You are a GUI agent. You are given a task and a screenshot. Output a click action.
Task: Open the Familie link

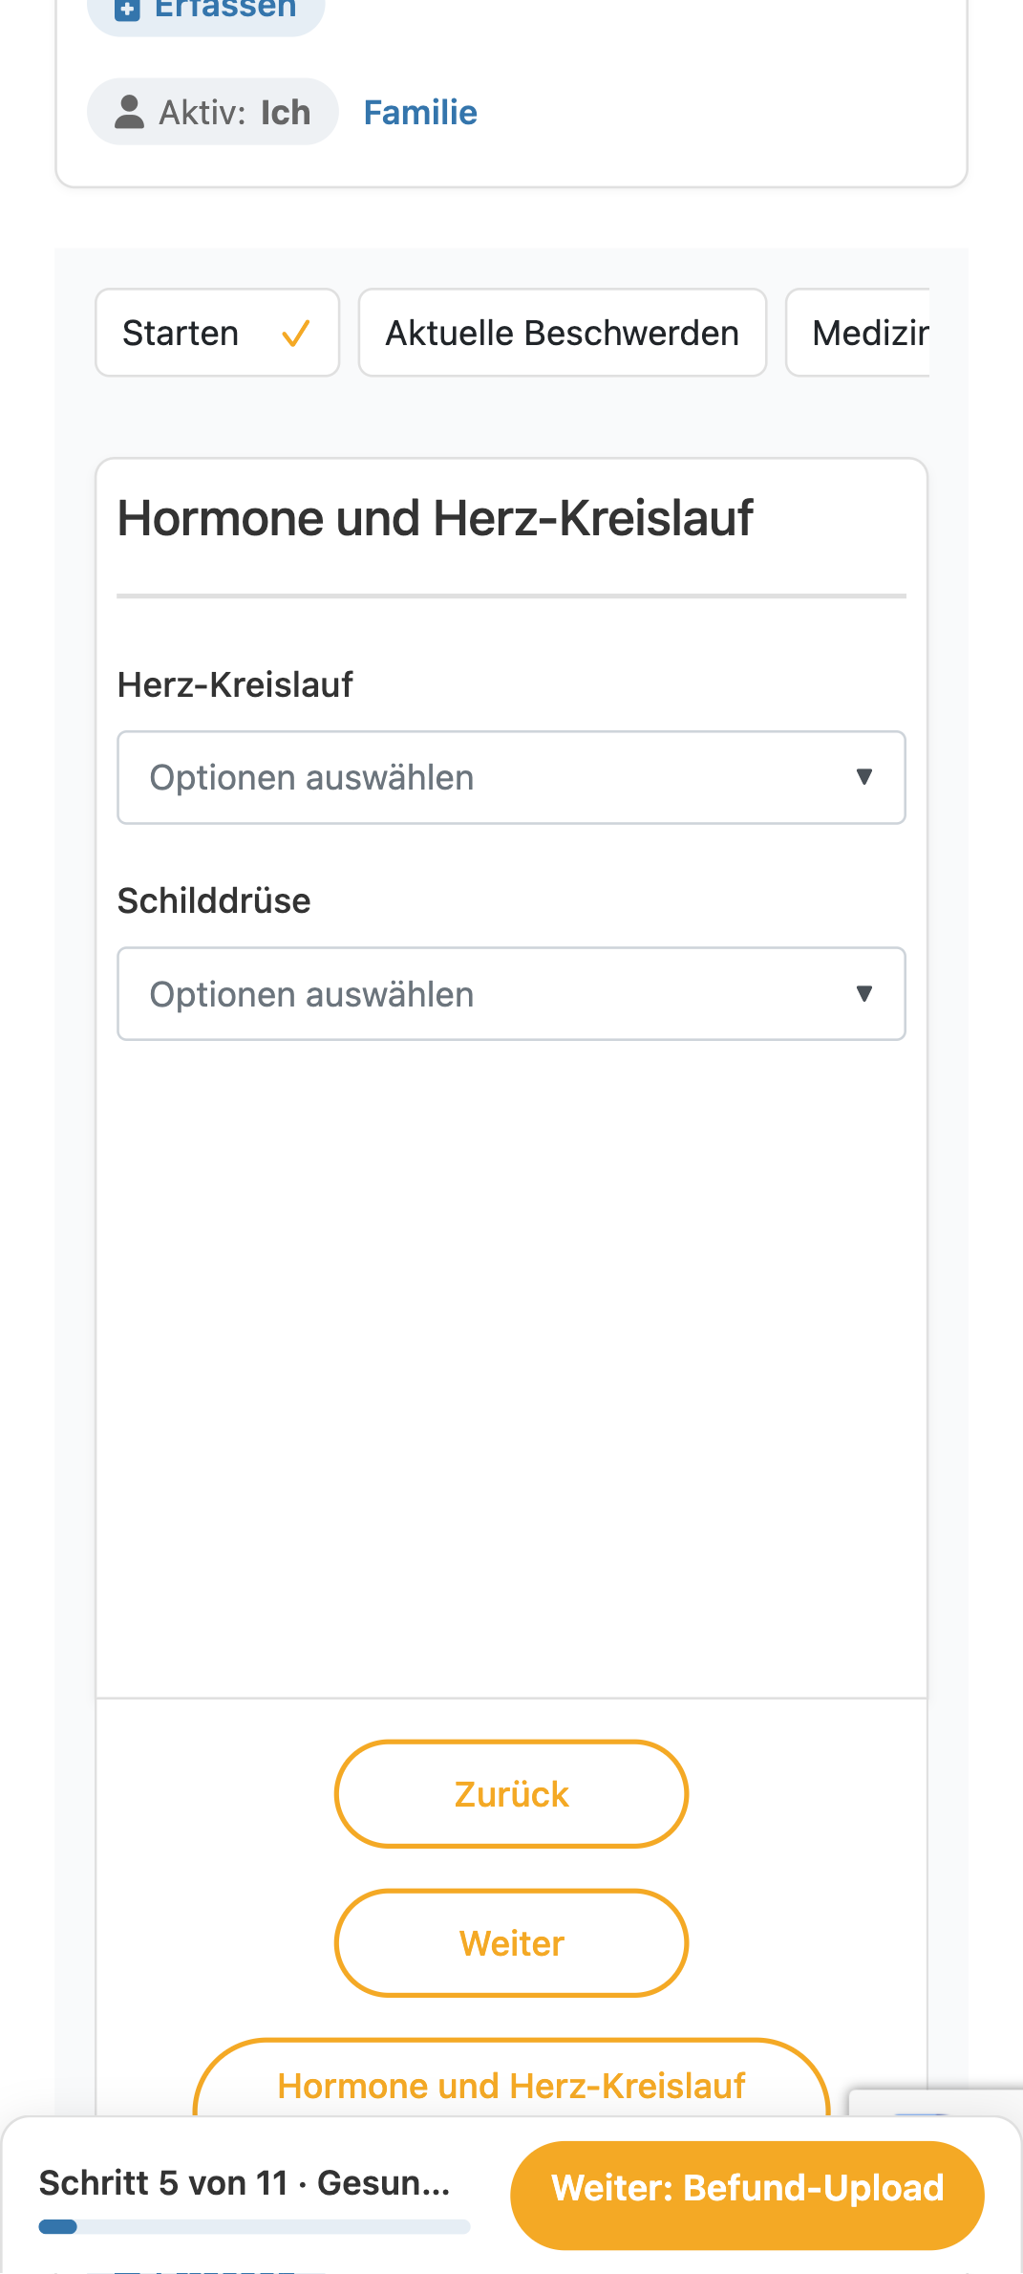(x=420, y=113)
